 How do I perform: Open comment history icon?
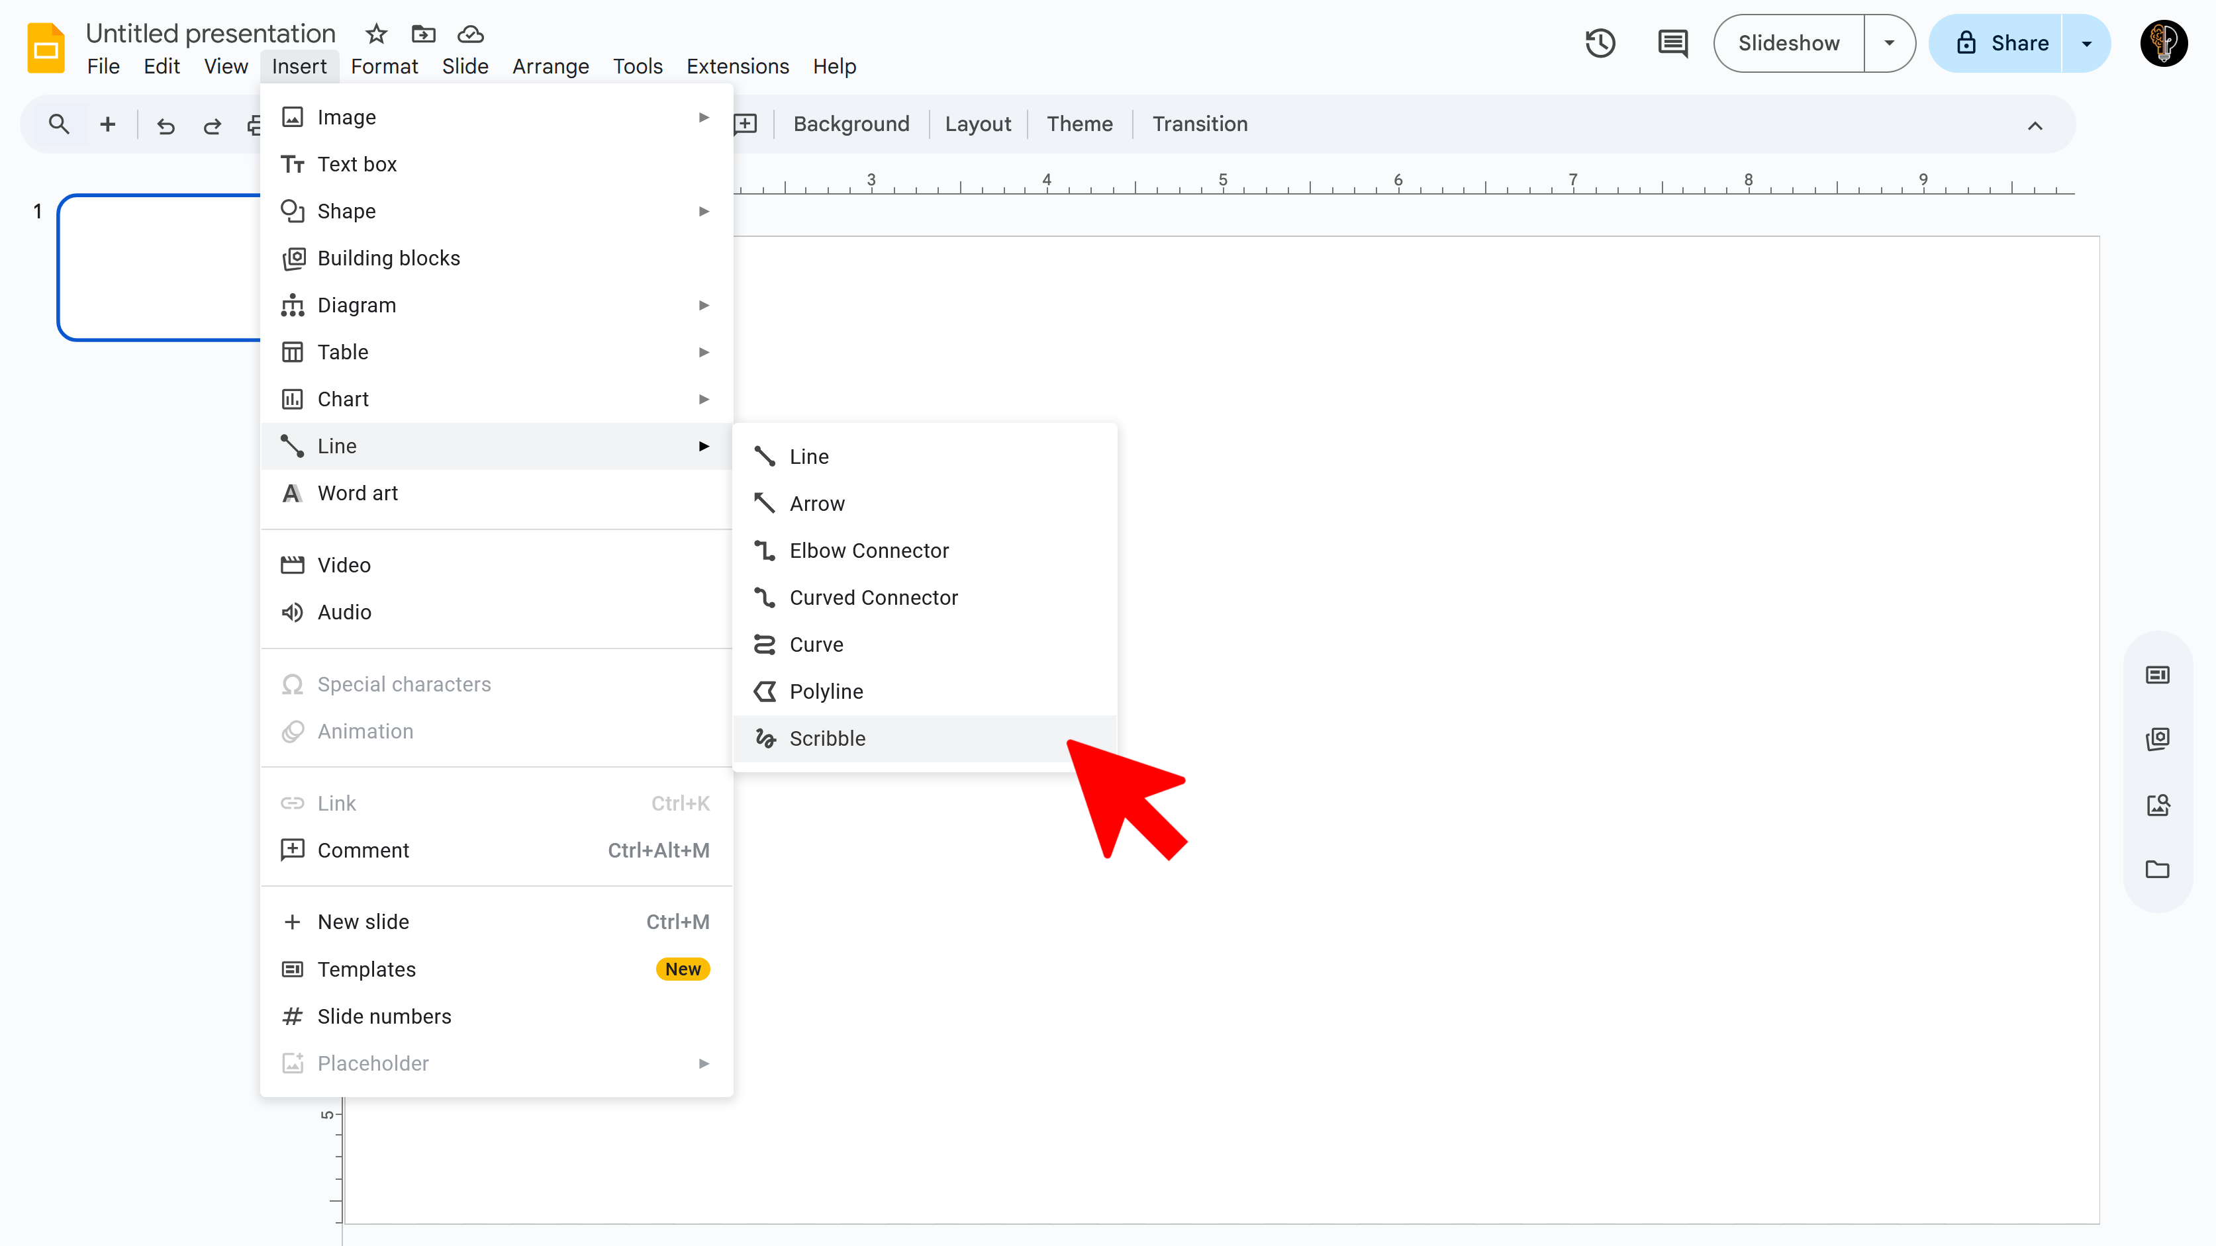(x=1672, y=43)
